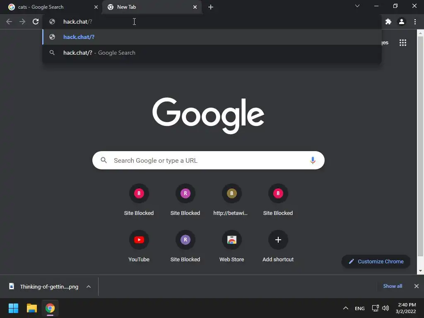Open the Windows Start menu

13,308
